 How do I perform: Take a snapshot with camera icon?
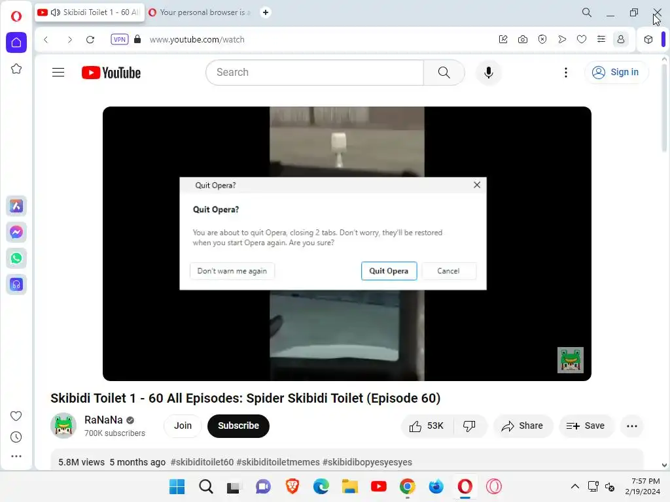[x=523, y=39]
